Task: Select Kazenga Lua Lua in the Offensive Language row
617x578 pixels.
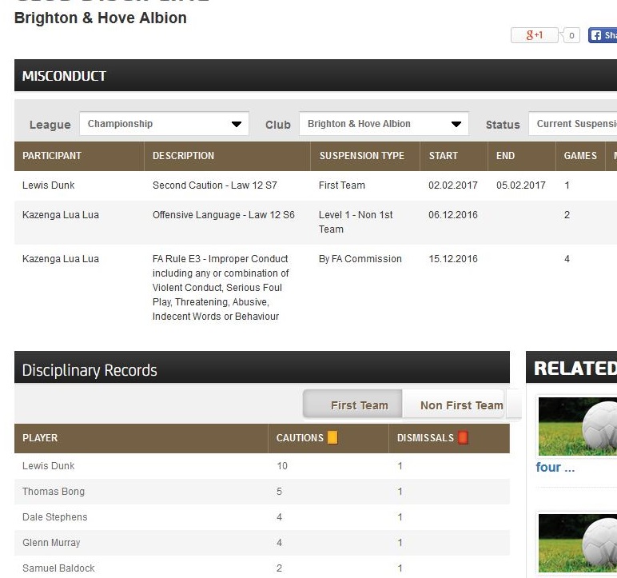Action: click(x=61, y=214)
